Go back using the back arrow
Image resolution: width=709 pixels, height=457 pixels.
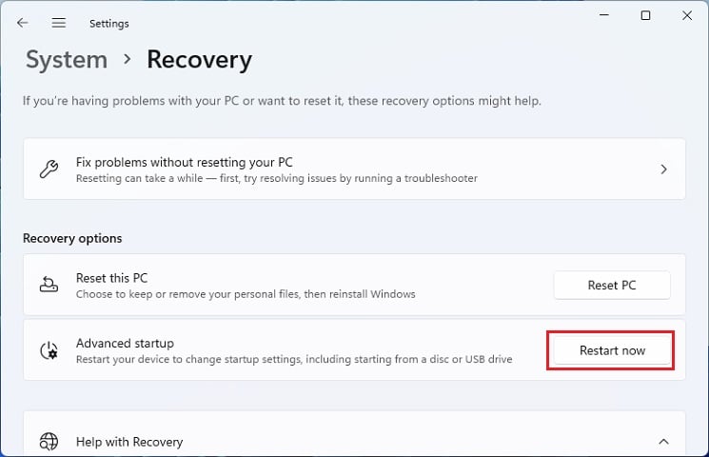click(23, 22)
